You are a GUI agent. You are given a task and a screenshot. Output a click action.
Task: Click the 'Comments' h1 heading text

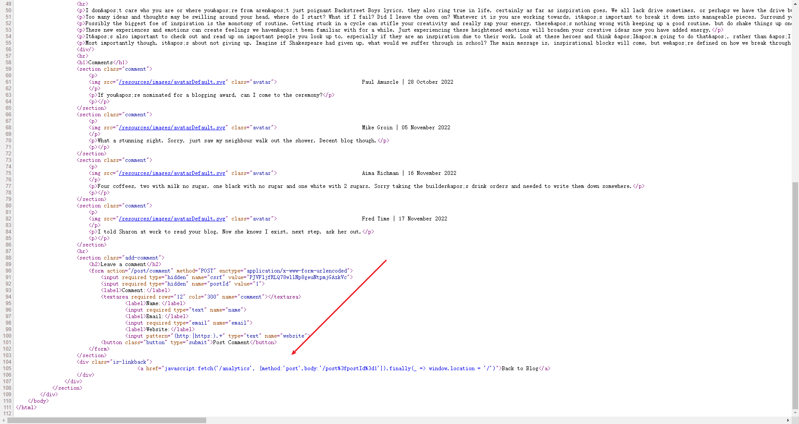tap(100, 62)
